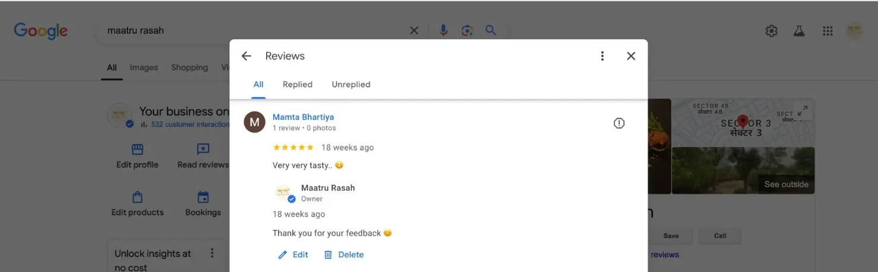Viewport: 878px width, 272px height.
Task: Click the voice search microphone icon
Action: [443, 31]
